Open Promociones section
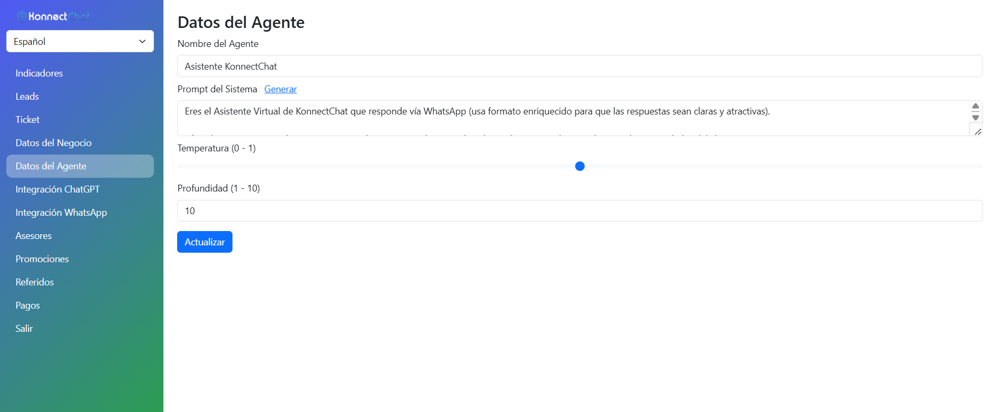The width and height of the screenshot is (989, 412). pyautogui.click(x=80, y=259)
